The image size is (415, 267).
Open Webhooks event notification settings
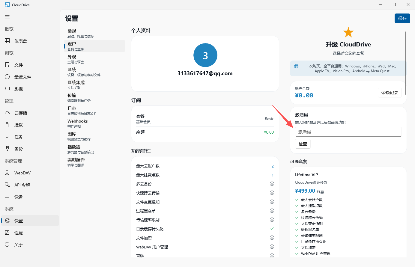point(94,123)
